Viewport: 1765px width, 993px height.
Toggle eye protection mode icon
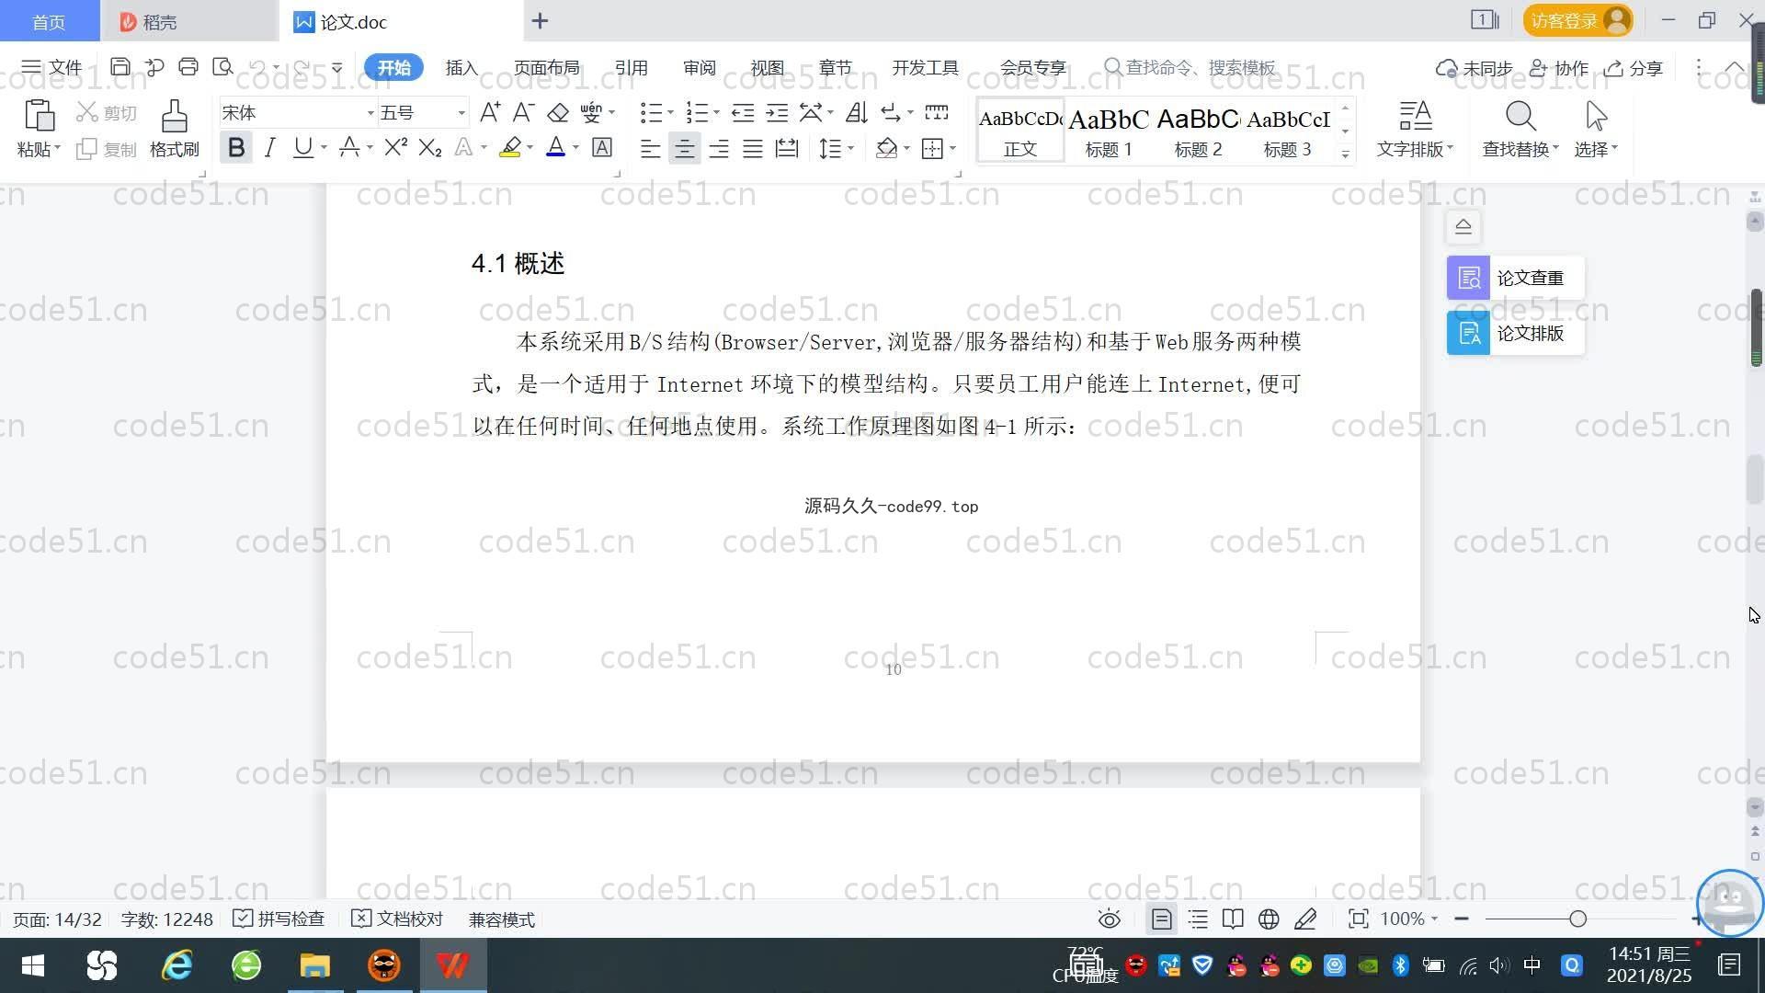(x=1110, y=919)
